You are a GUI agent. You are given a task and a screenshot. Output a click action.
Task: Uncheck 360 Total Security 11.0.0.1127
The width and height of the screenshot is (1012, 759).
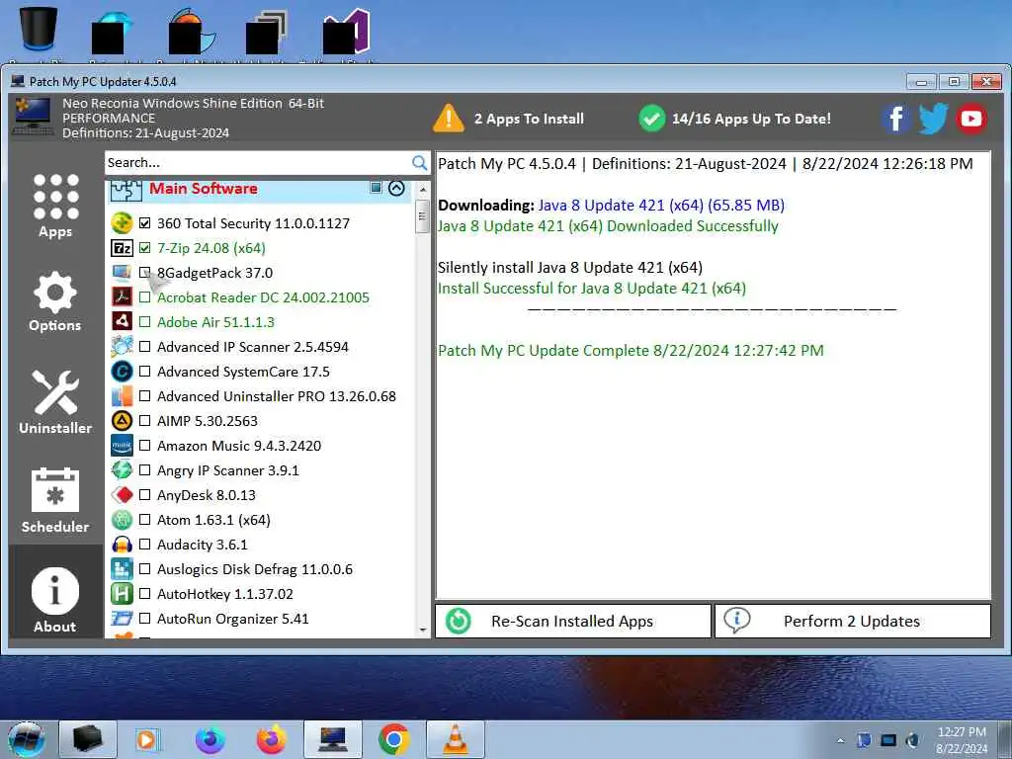click(x=144, y=223)
